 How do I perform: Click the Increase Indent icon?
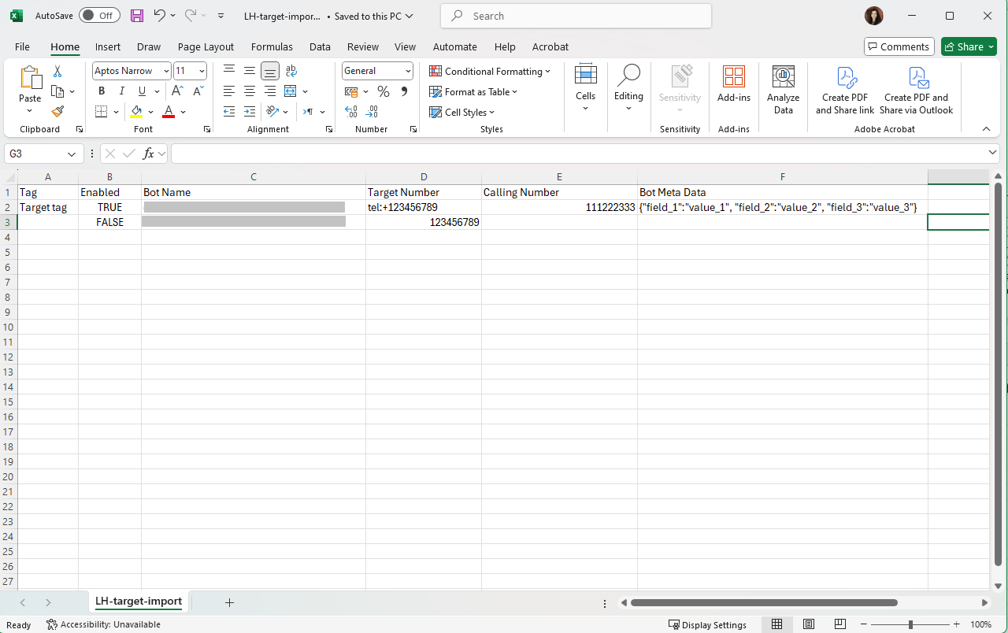tap(250, 112)
